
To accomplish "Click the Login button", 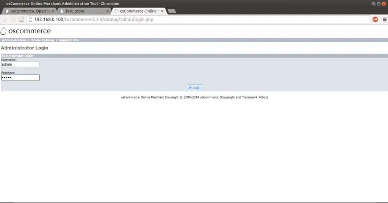I will 195,88.
